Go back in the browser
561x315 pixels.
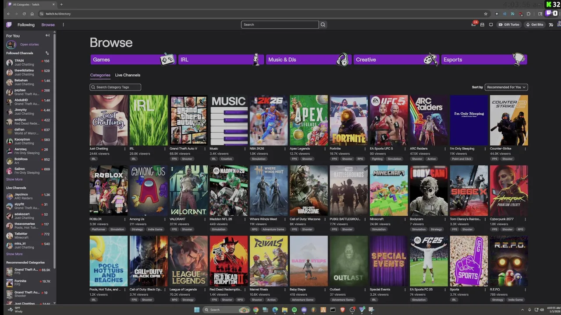[x=8, y=14]
